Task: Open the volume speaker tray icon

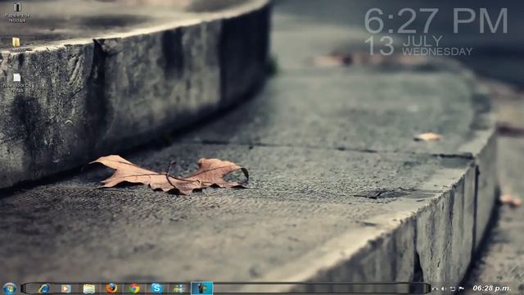Action: click(x=444, y=288)
